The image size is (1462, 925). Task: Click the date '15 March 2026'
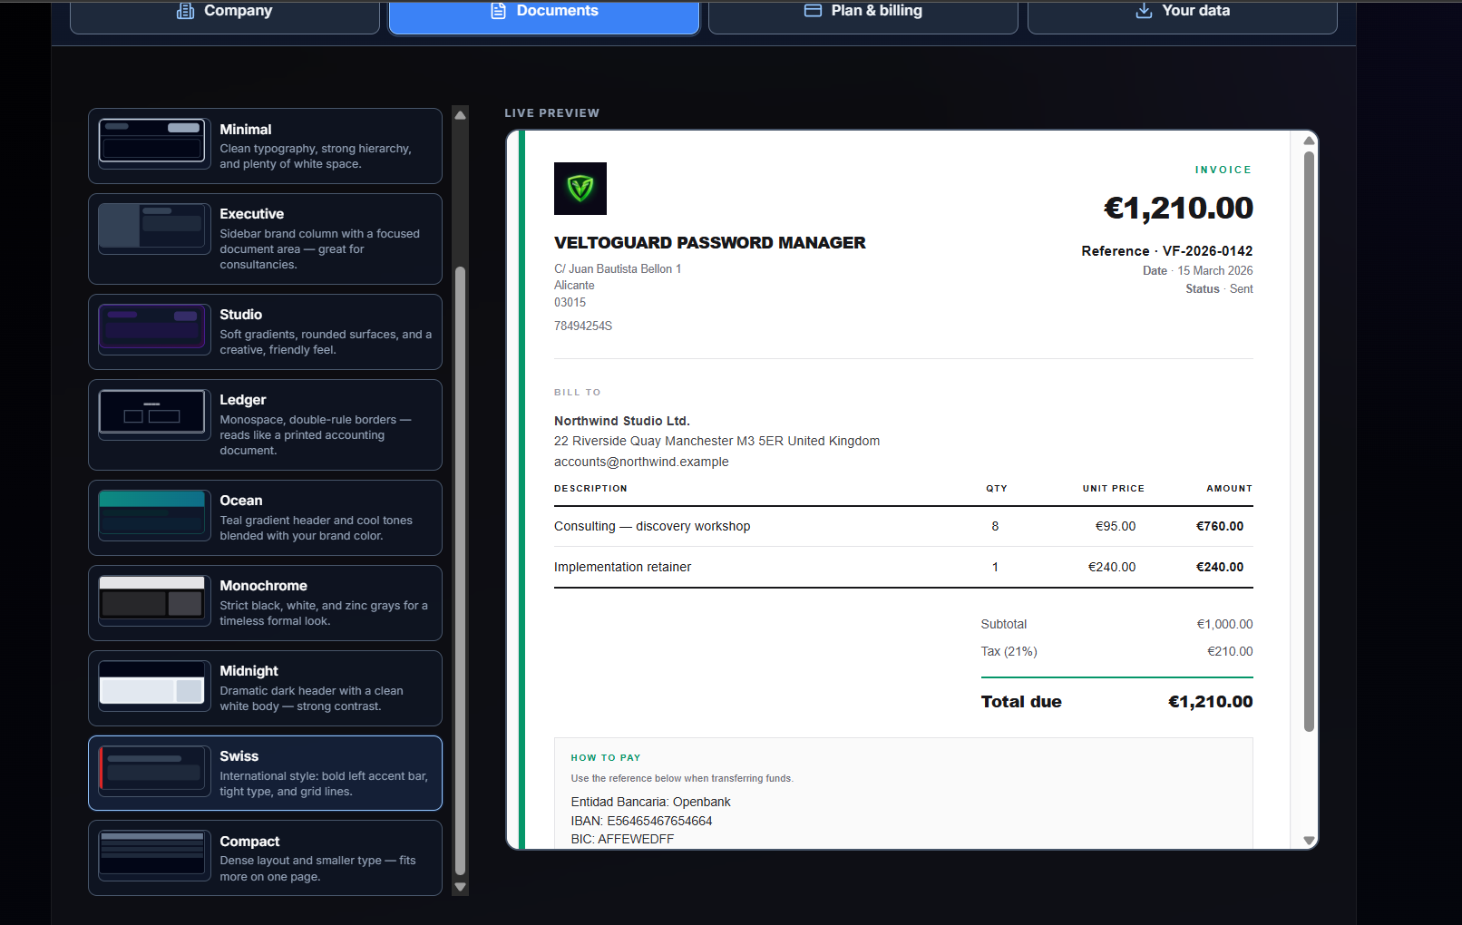(1215, 271)
